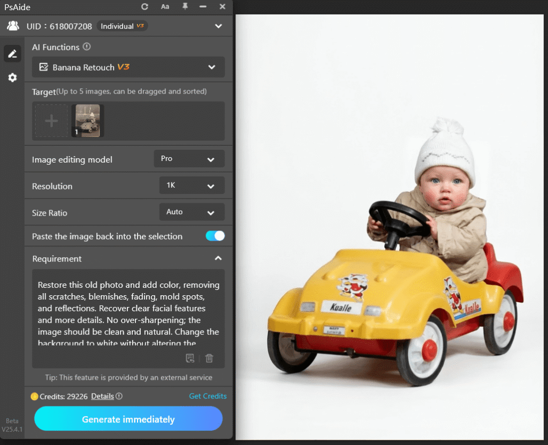Click the refresh icon in title bar

pos(143,7)
